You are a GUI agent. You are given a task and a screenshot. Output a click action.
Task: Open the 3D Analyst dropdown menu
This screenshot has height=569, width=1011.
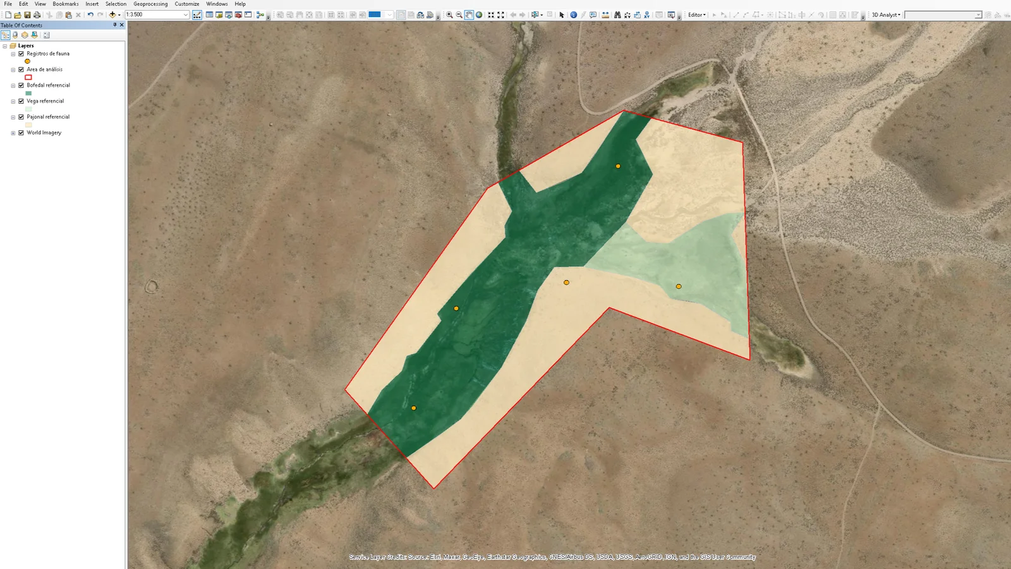click(886, 15)
